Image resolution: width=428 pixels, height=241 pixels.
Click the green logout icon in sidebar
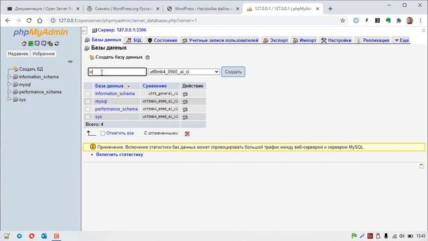click(x=31, y=44)
